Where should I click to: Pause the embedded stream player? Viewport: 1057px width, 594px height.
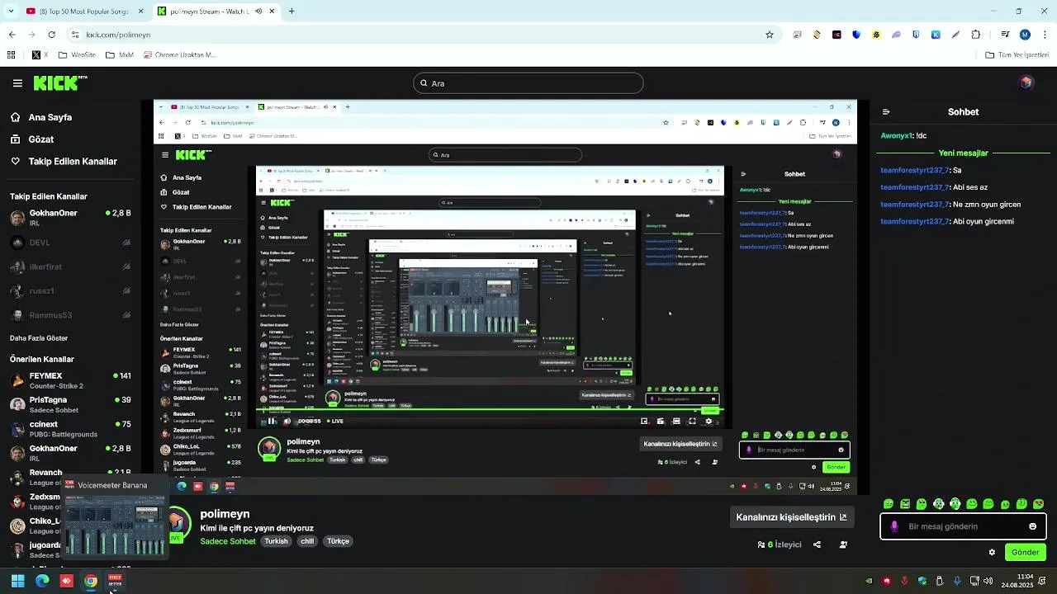pos(272,421)
